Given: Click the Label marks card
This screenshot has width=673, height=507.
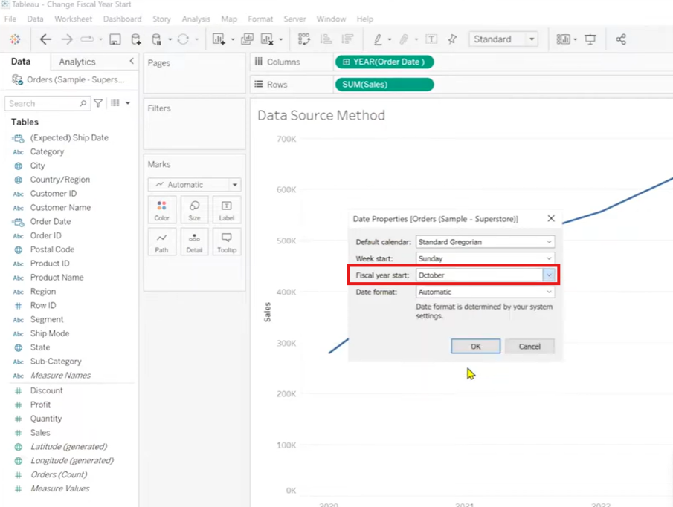Looking at the screenshot, I should coord(227,210).
